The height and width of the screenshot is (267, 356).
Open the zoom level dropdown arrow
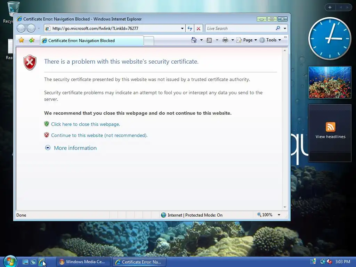[279, 215]
